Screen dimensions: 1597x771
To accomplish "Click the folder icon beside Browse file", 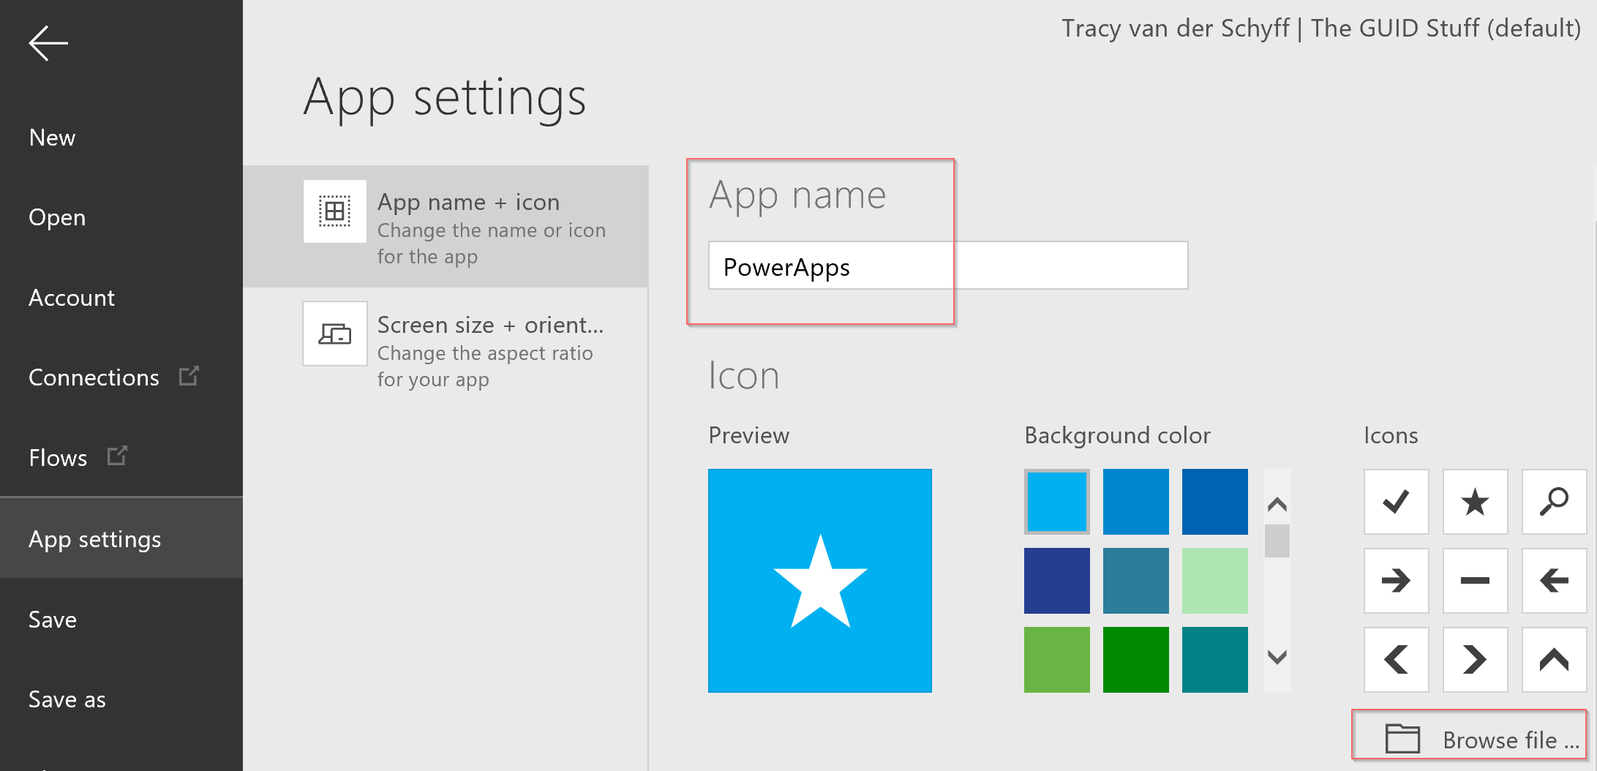I will [1402, 738].
